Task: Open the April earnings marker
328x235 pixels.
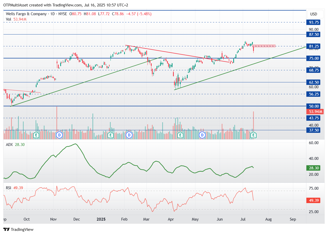Action: click(180, 135)
